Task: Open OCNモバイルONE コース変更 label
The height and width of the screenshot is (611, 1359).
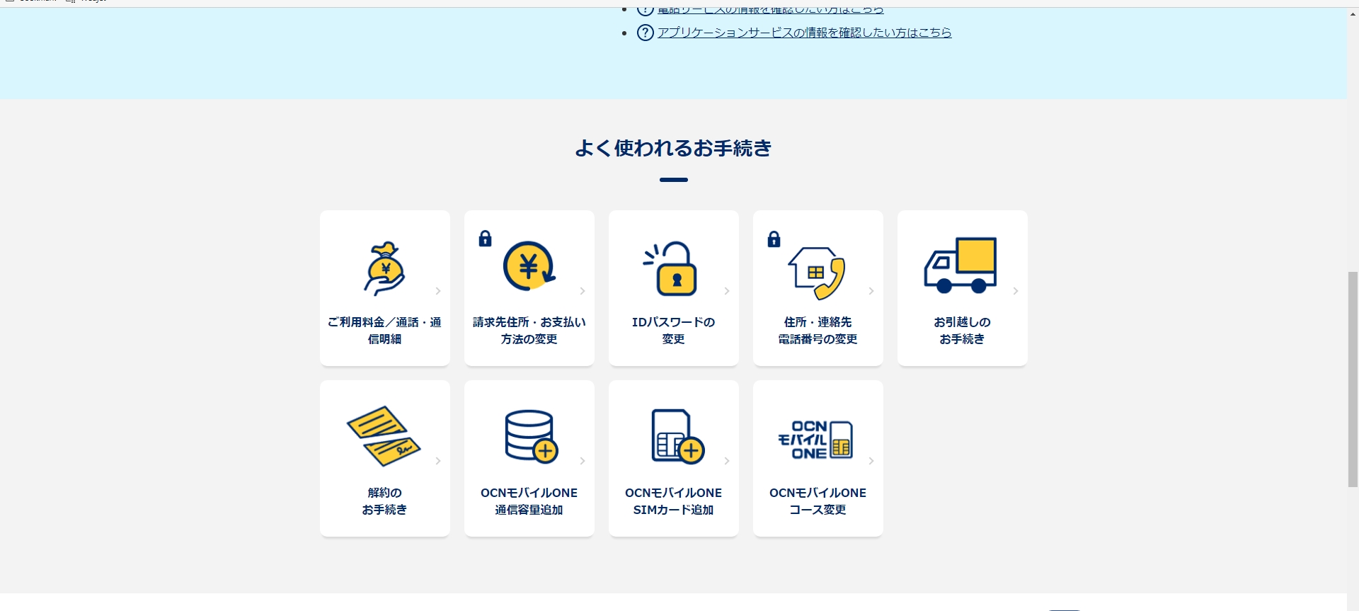Action: coord(818,501)
